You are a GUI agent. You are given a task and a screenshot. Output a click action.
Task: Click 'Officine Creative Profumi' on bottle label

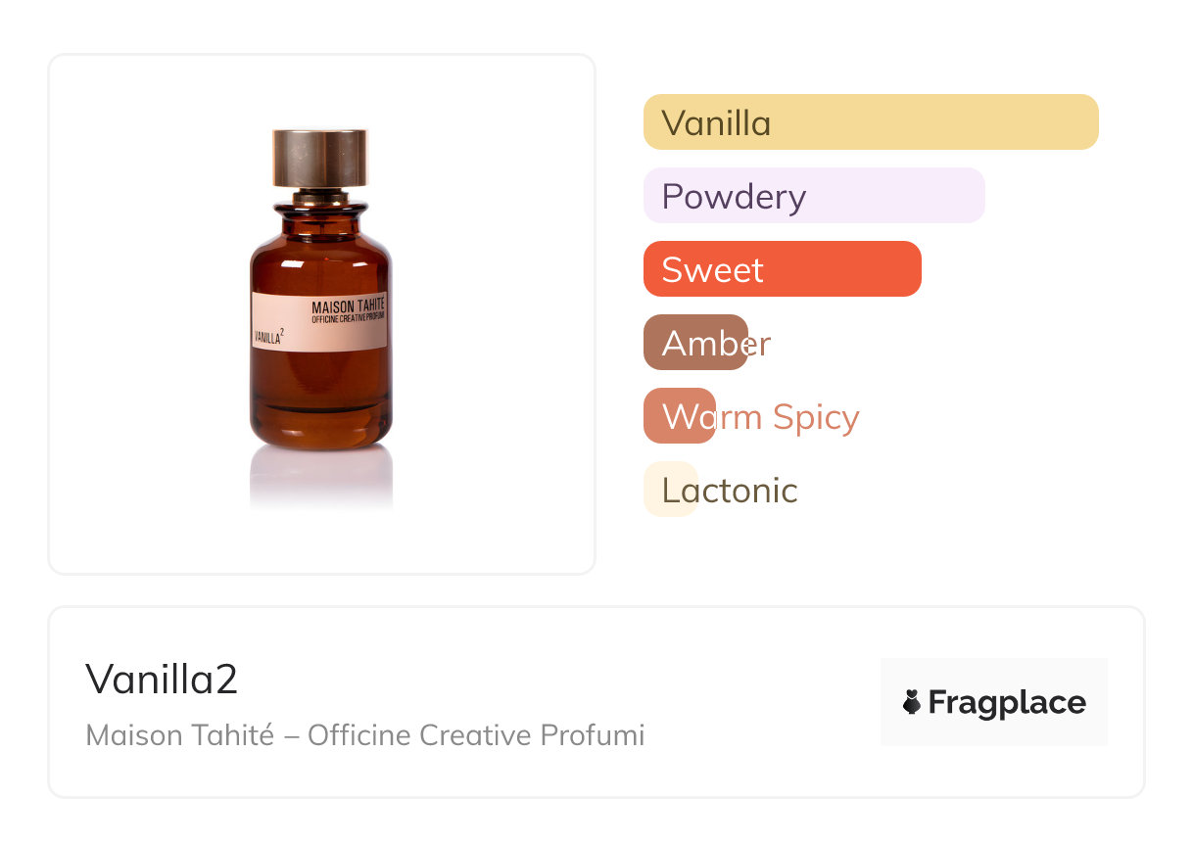(x=348, y=319)
